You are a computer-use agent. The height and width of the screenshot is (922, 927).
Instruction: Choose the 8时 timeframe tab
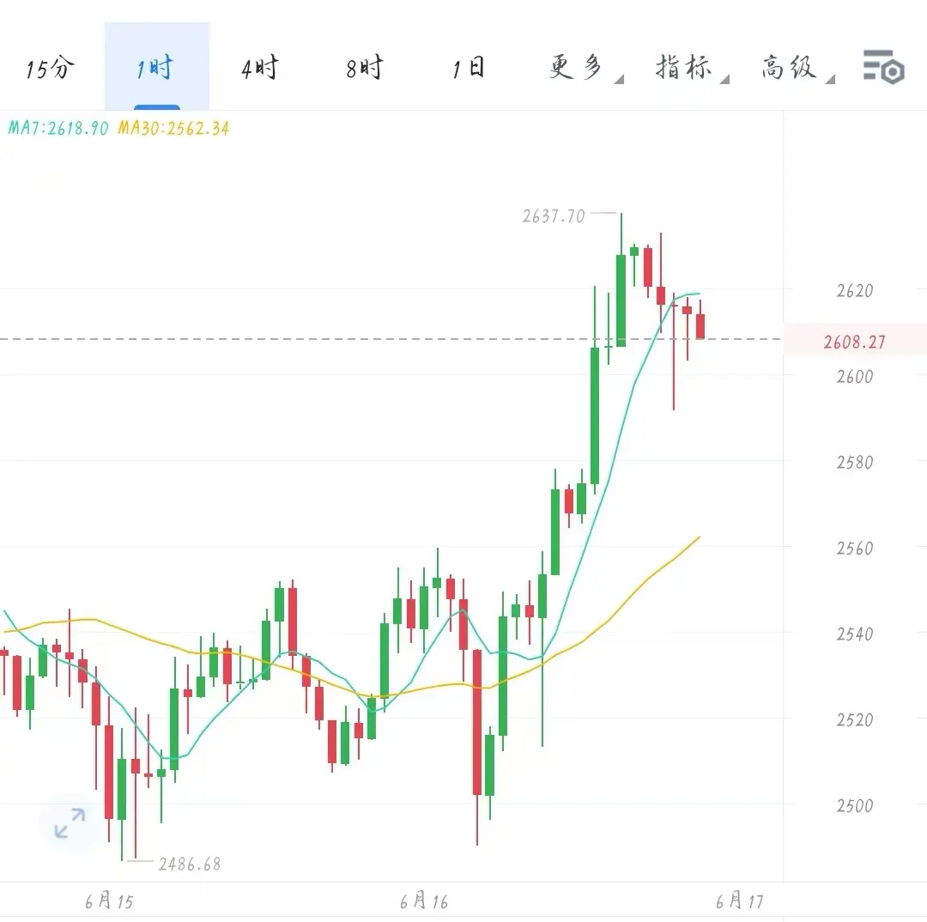point(365,68)
